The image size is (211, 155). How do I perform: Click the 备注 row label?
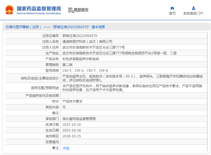click(x=55, y=113)
